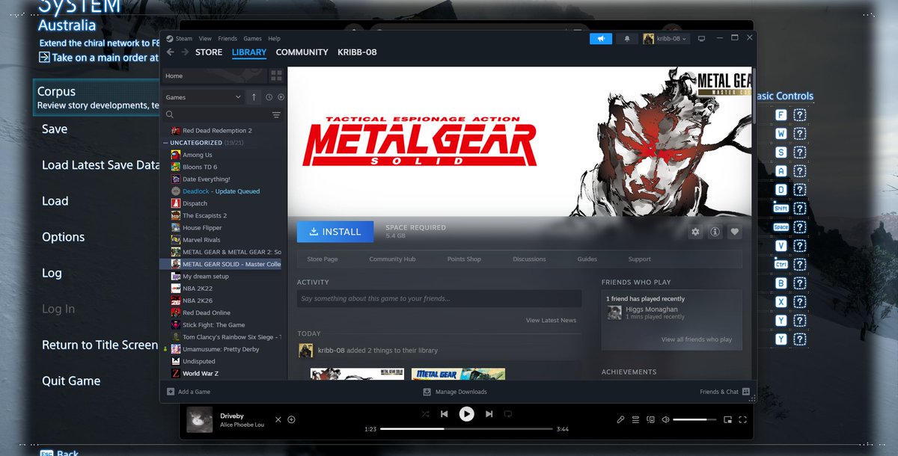Toggle ready-to-play filter icon in library
This screenshot has height=456, width=898.
[281, 97]
